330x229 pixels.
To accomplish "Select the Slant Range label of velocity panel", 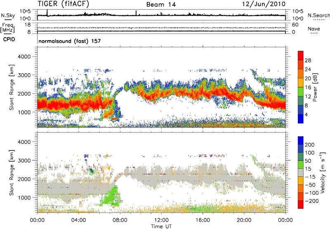I will click(12, 172).
